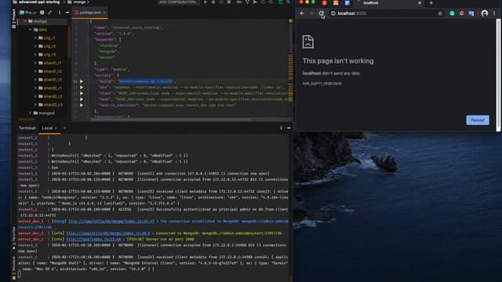This screenshot has width=502, height=282.
Task: Click the browser page vertical scrollbar
Action: (x=498, y=75)
